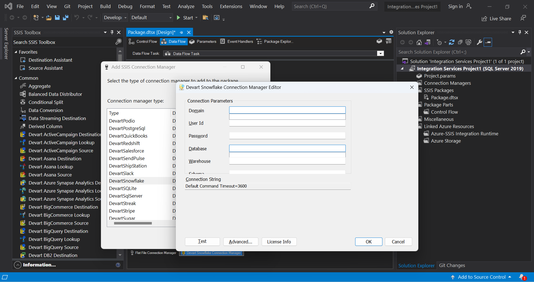
Task: Toggle Preview Selected Items in Solution Explorer
Action: pyautogui.click(x=488, y=42)
